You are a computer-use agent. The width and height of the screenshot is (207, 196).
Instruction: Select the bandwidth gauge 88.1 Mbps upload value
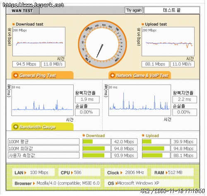tap(184, 155)
